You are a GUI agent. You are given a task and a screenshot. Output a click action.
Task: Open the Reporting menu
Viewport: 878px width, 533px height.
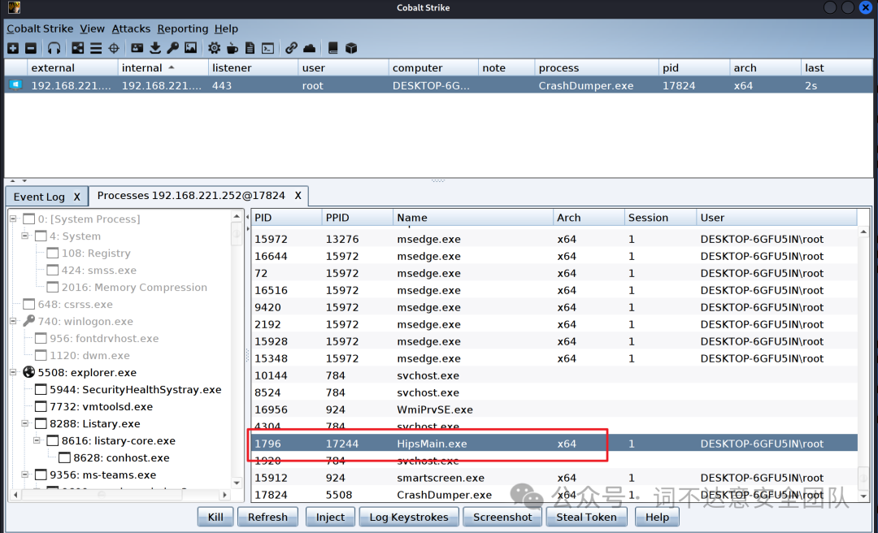tap(183, 28)
